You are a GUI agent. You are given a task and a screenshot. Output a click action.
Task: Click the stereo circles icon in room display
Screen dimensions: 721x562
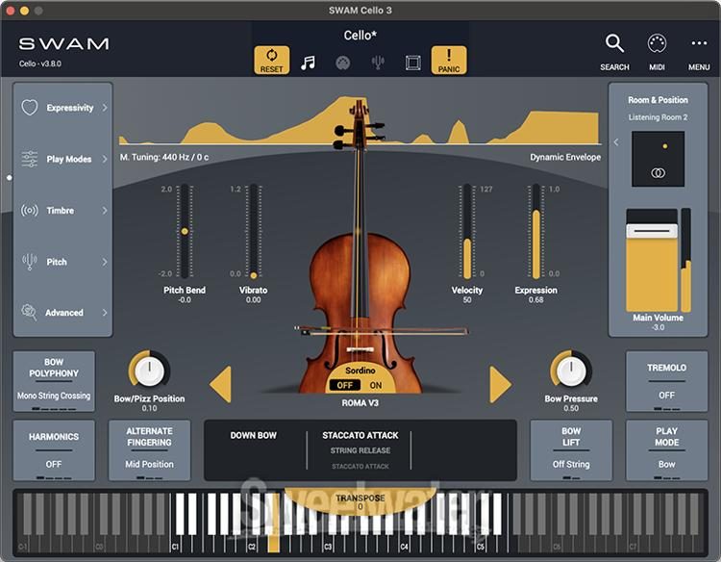(x=658, y=173)
